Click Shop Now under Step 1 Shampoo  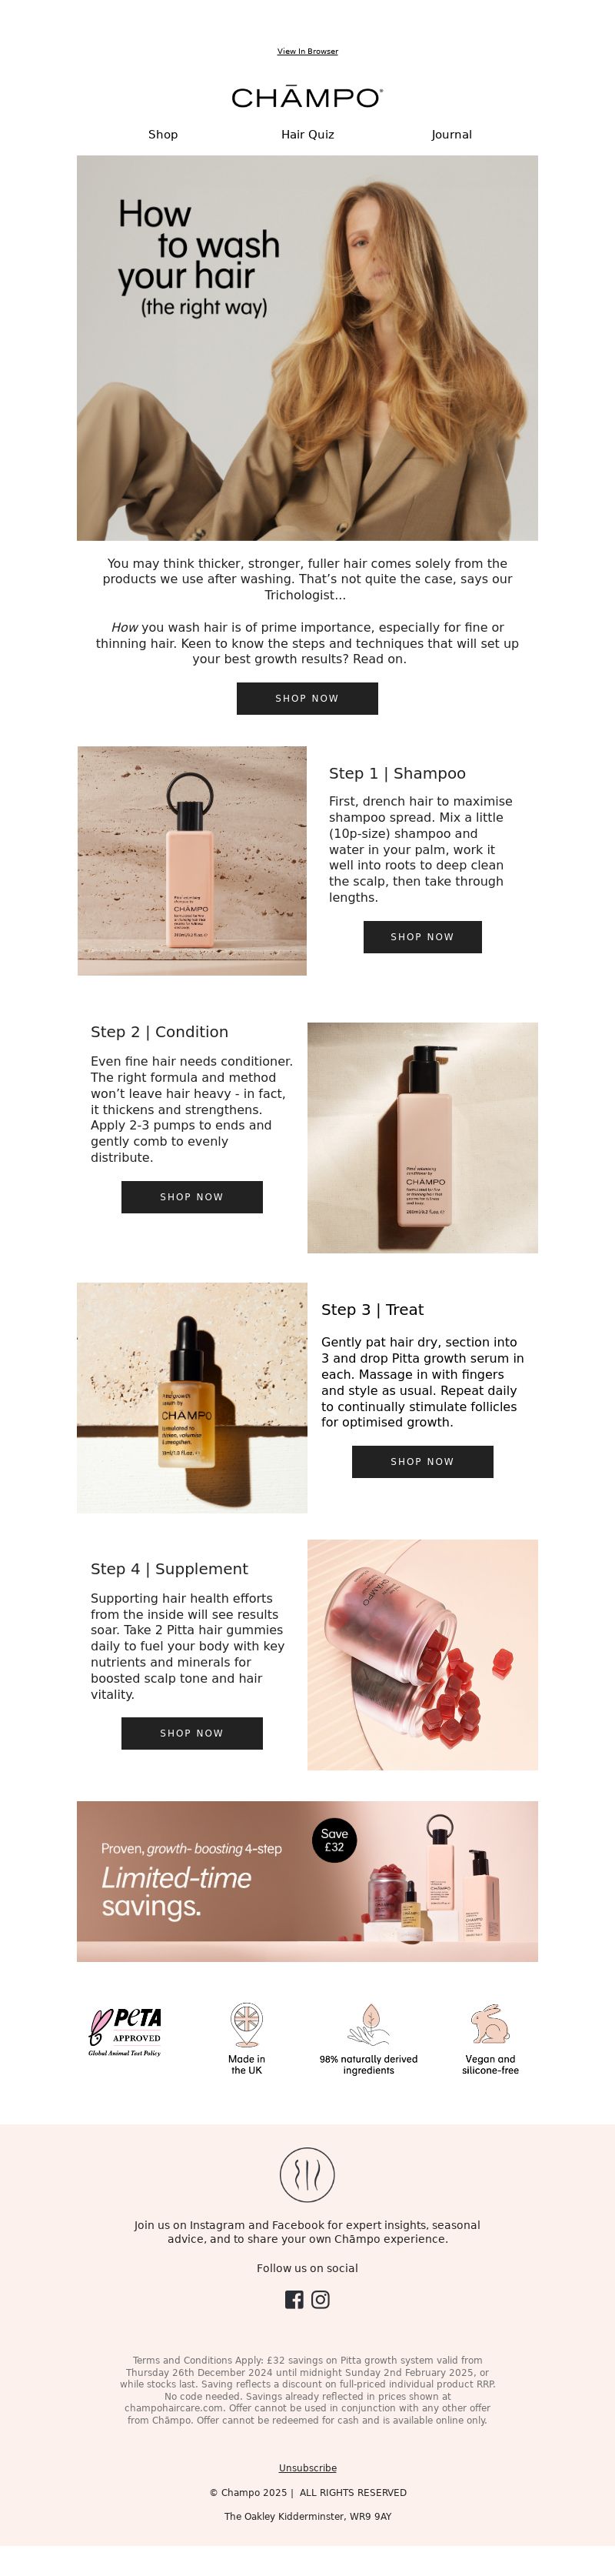422,937
